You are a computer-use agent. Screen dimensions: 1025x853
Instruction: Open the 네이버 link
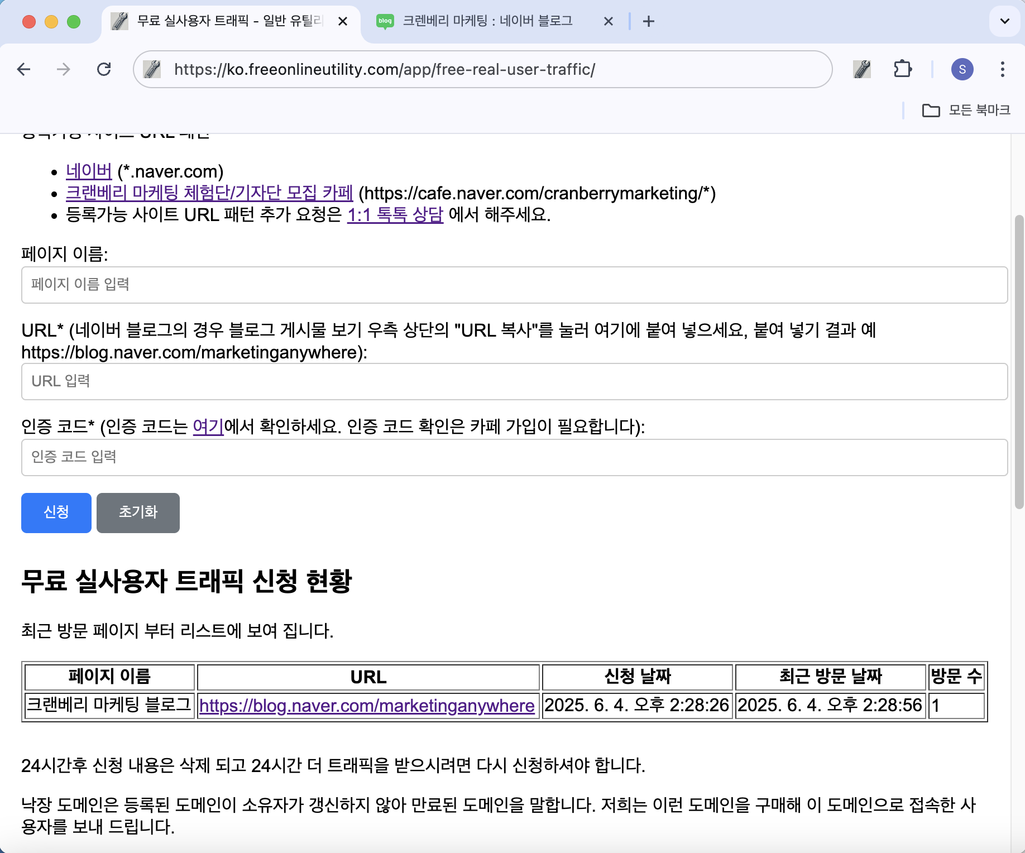89,171
